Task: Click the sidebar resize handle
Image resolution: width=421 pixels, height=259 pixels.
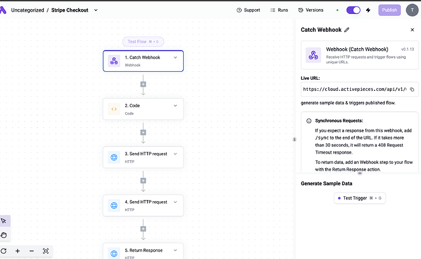Action: [294, 140]
